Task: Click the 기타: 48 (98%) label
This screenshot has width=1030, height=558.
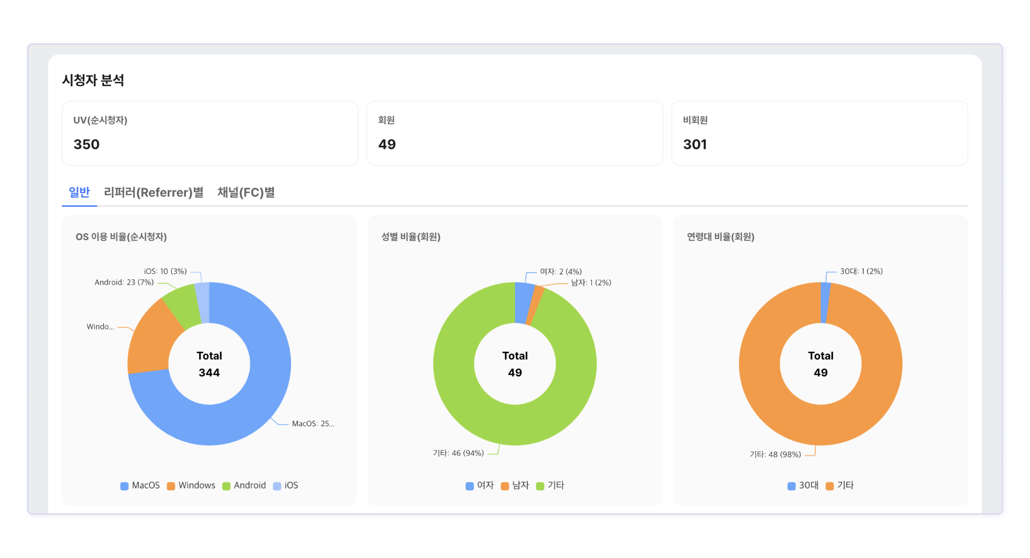Action: tap(775, 454)
